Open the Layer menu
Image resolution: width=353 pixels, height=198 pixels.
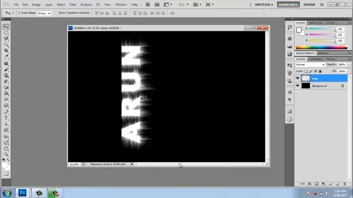pos(49,4)
